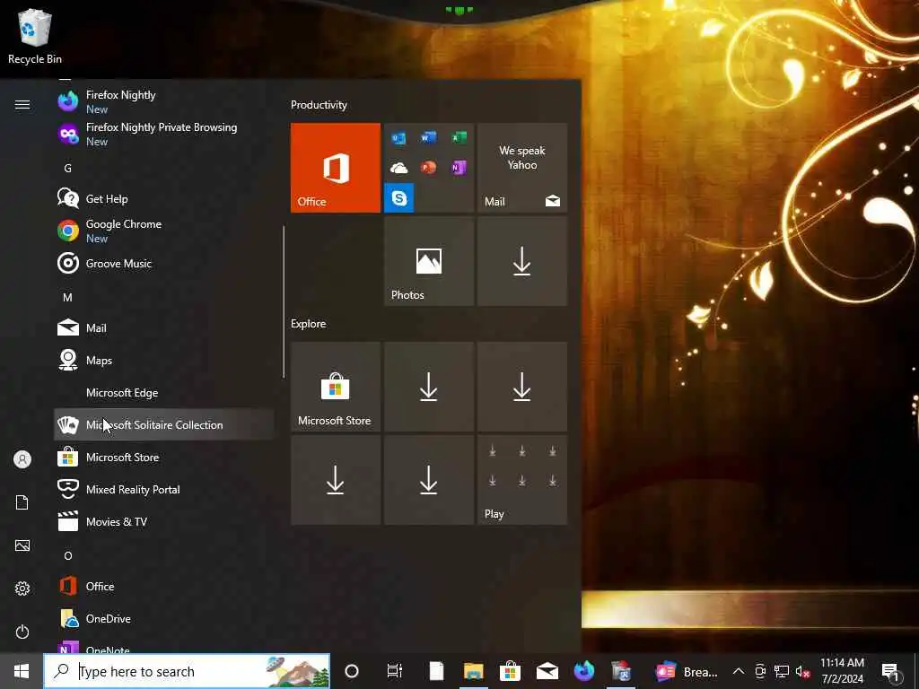Click the muted volume tray icon

click(803, 671)
